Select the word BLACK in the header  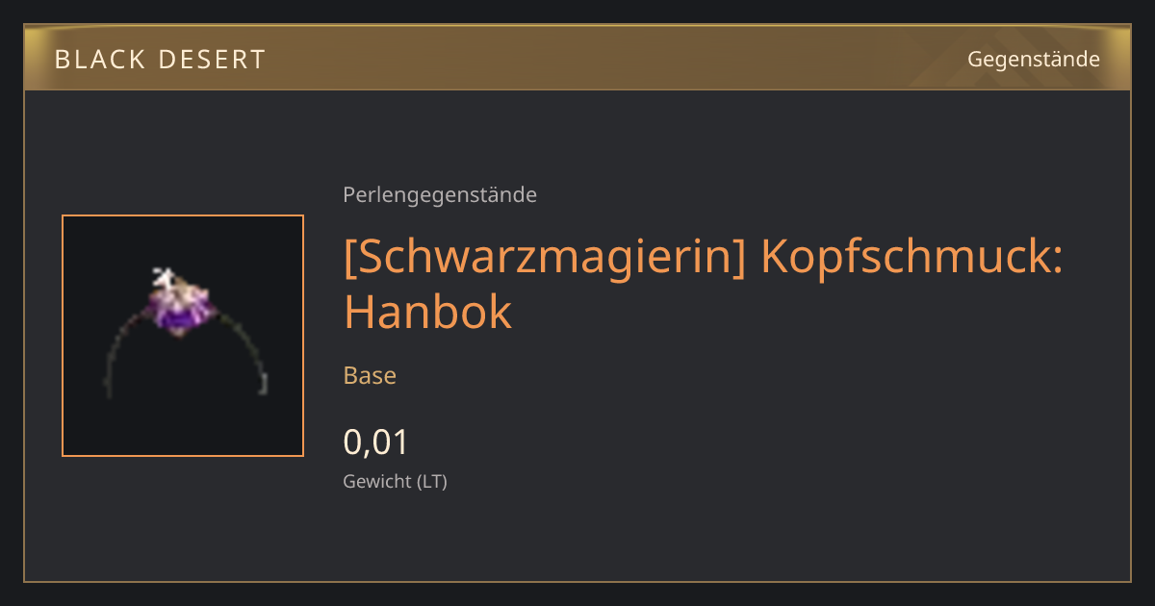103,60
